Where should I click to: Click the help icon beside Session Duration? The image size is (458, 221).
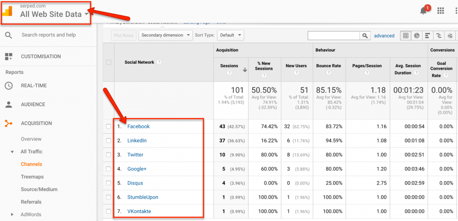pyautogui.click(x=417, y=73)
